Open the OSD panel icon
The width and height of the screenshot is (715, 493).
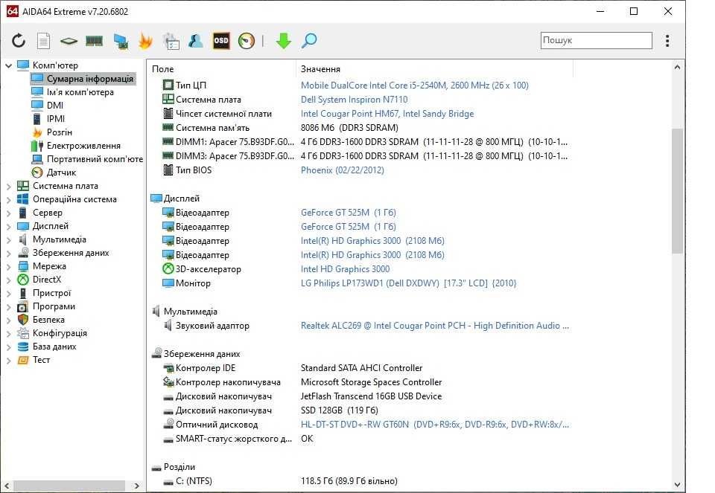point(221,41)
